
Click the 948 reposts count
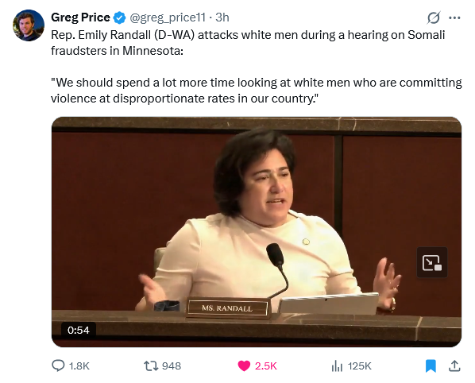(172, 366)
